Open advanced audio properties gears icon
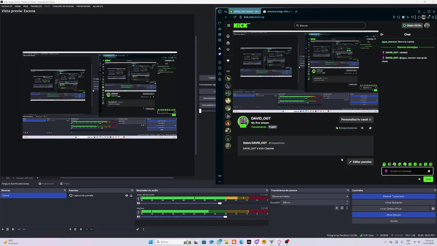The width and height of the screenshot is (437, 246). (x=138, y=229)
